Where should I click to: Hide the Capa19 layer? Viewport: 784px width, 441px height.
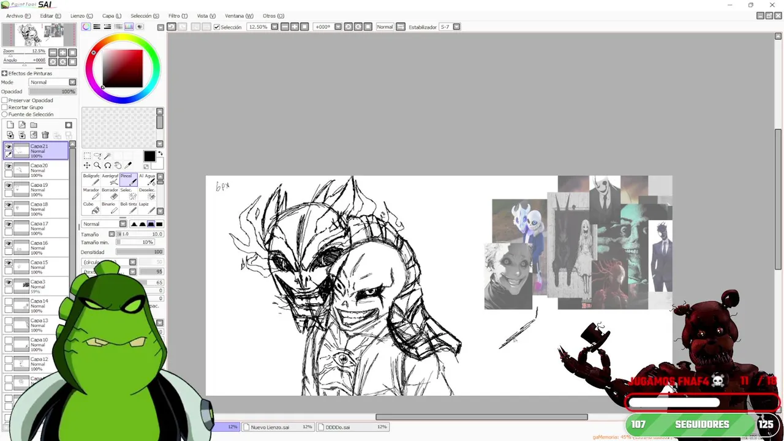coord(9,186)
